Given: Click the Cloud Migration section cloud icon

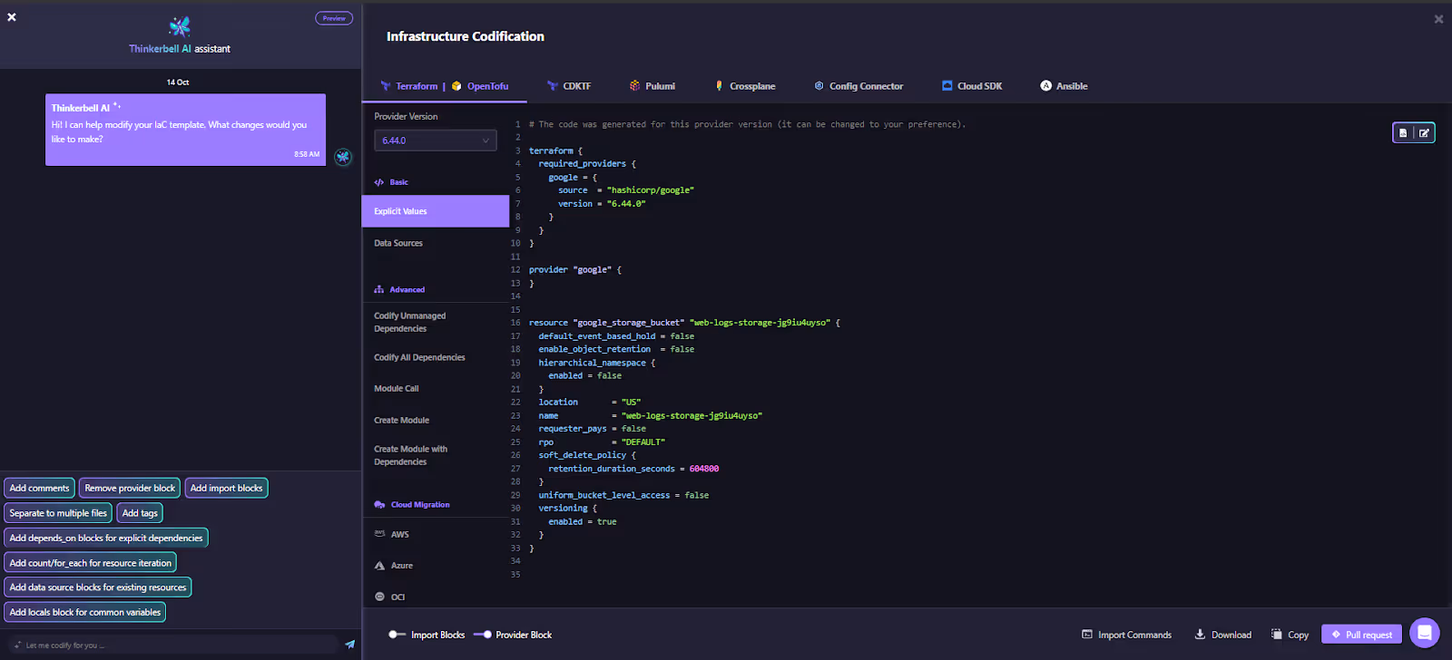Looking at the screenshot, I should [379, 504].
